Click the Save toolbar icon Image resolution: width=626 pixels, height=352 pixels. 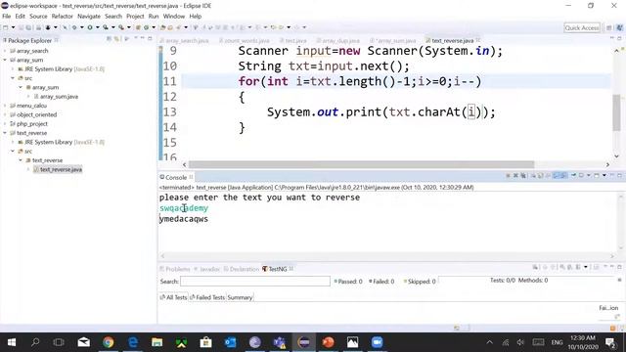tap(22, 27)
